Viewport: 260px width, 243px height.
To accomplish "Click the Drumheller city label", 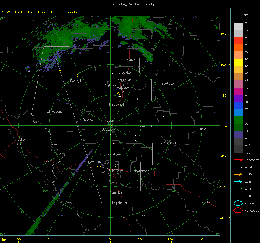I will [169, 142].
